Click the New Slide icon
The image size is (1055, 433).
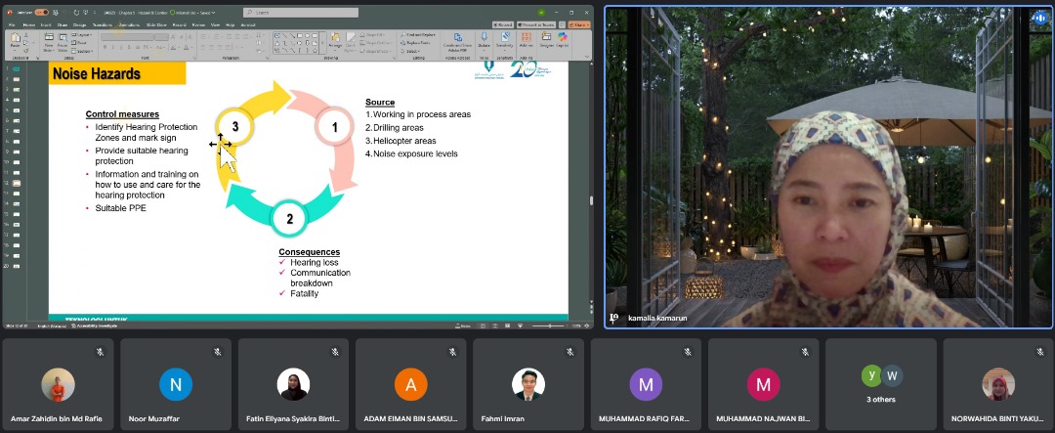point(49,36)
